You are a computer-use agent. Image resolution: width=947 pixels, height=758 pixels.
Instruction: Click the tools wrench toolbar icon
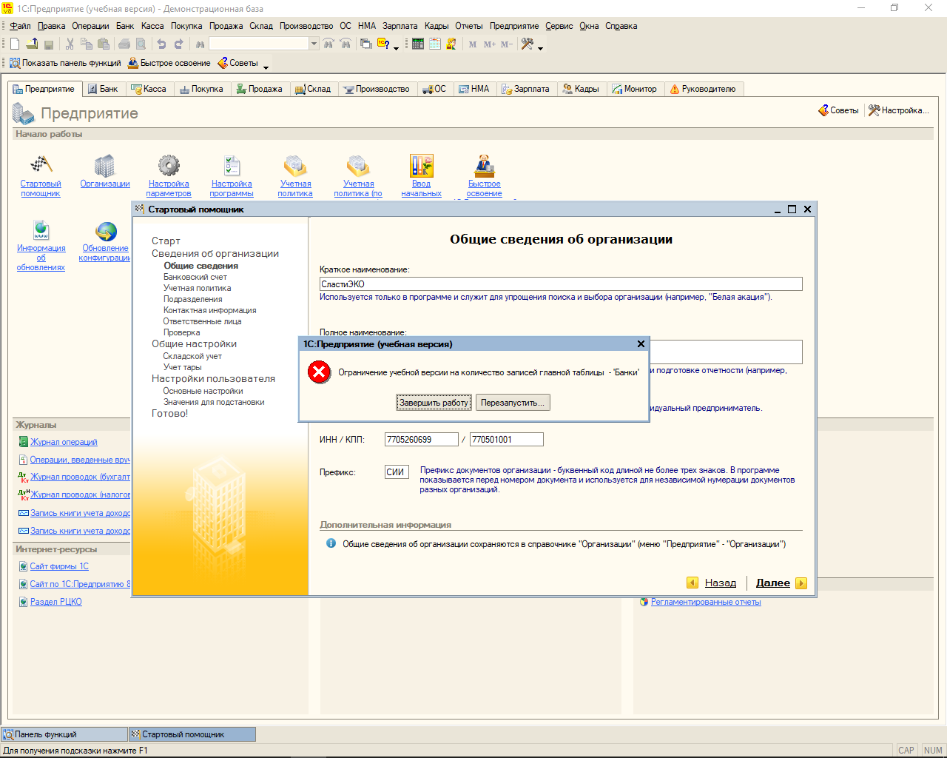[528, 44]
